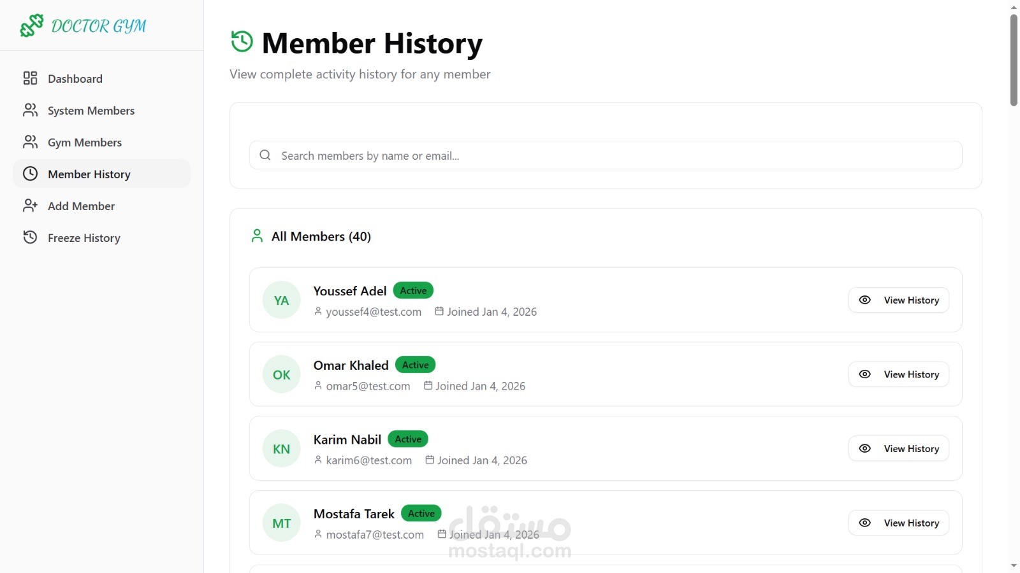Image resolution: width=1020 pixels, height=573 pixels.
Task: Click Omar Khaled's Active status badge
Action: (416, 365)
